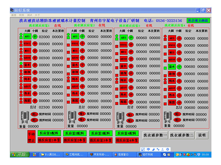Open 洗衣液参数一 settings page
This screenshot has height=165, width=221.
coord(155,135)
